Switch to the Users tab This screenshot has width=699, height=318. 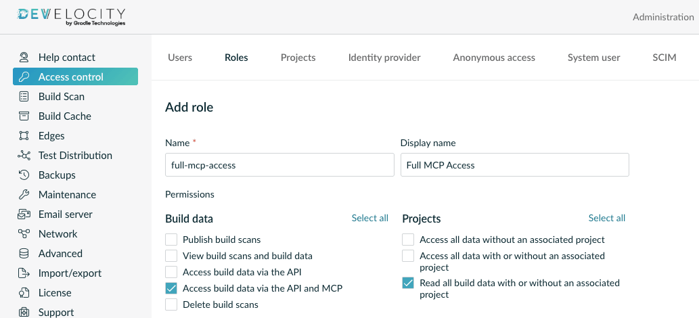(x=180, y=58)
